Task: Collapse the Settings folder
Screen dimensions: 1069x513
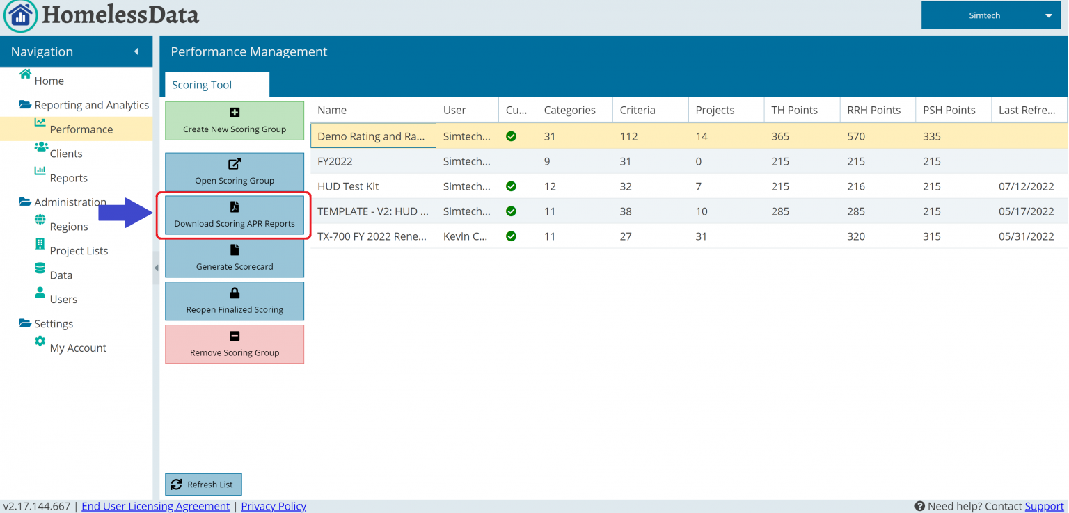Action: pyautogui.click(x=26, y=323)
